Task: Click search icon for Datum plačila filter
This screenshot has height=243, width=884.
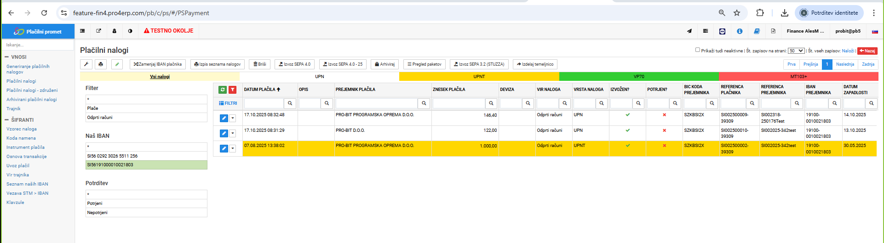Action: pos(290,103)
